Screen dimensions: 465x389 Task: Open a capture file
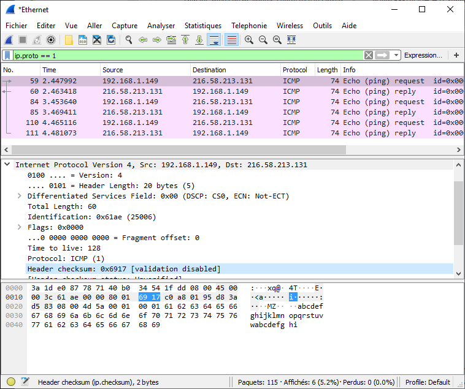pos(69,40)
